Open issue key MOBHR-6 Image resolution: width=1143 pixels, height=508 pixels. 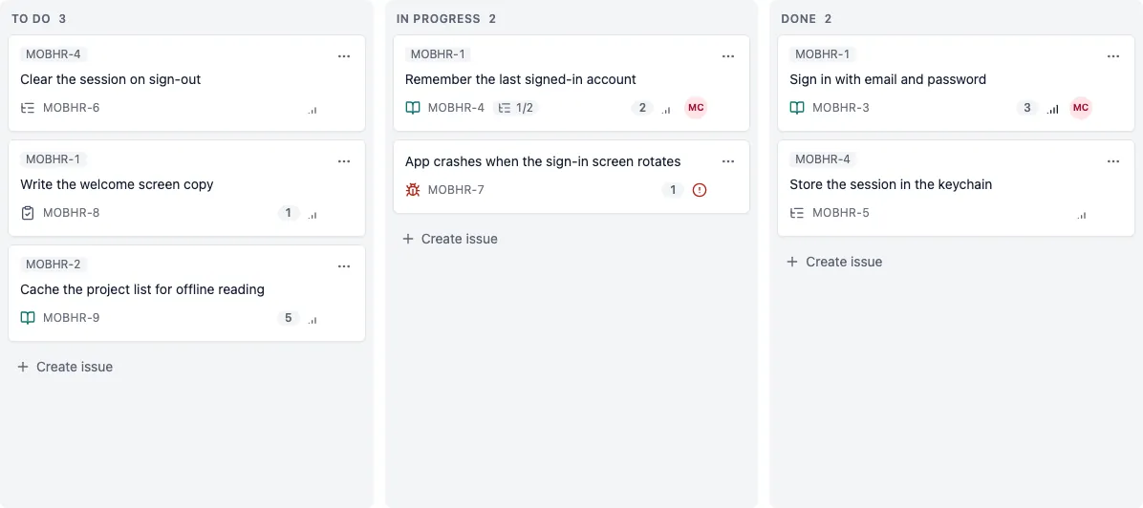click(x=72, y=108)
